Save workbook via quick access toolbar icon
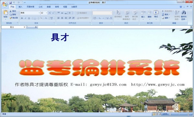The image size is (194, 117). pos(10,3)
